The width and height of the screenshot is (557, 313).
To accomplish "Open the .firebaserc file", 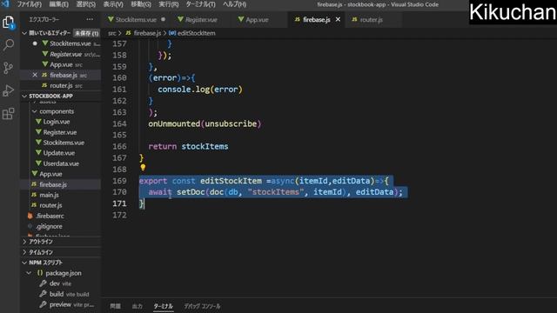I will (x=50, y=216).
